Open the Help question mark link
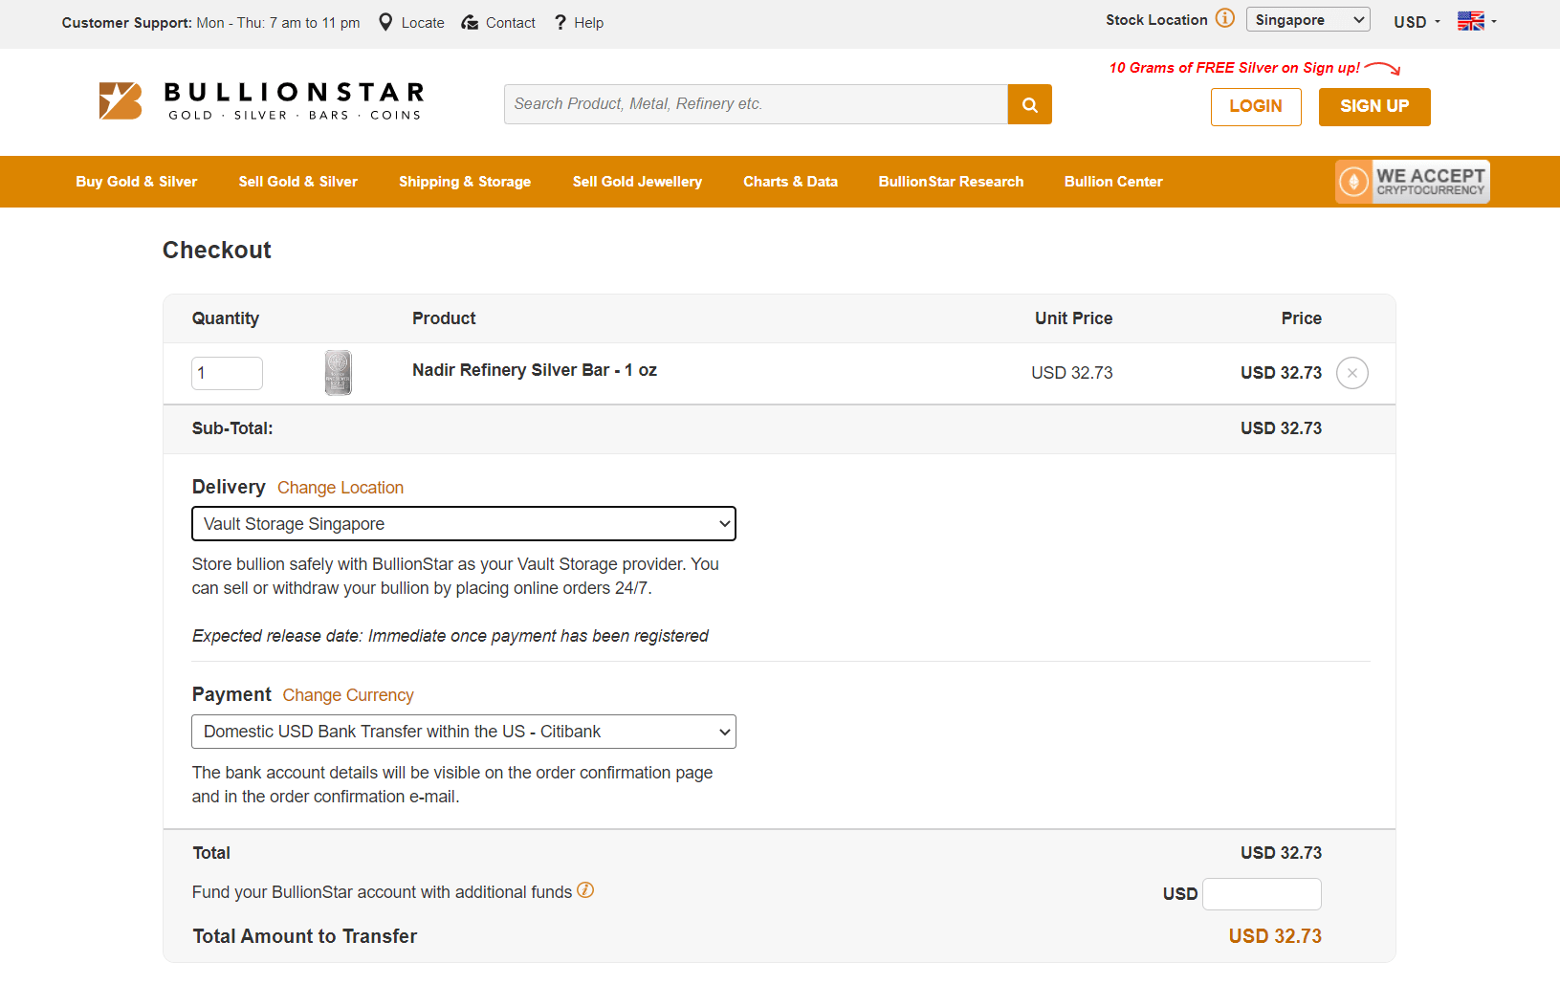1560x985 pixels. [579, 22]
